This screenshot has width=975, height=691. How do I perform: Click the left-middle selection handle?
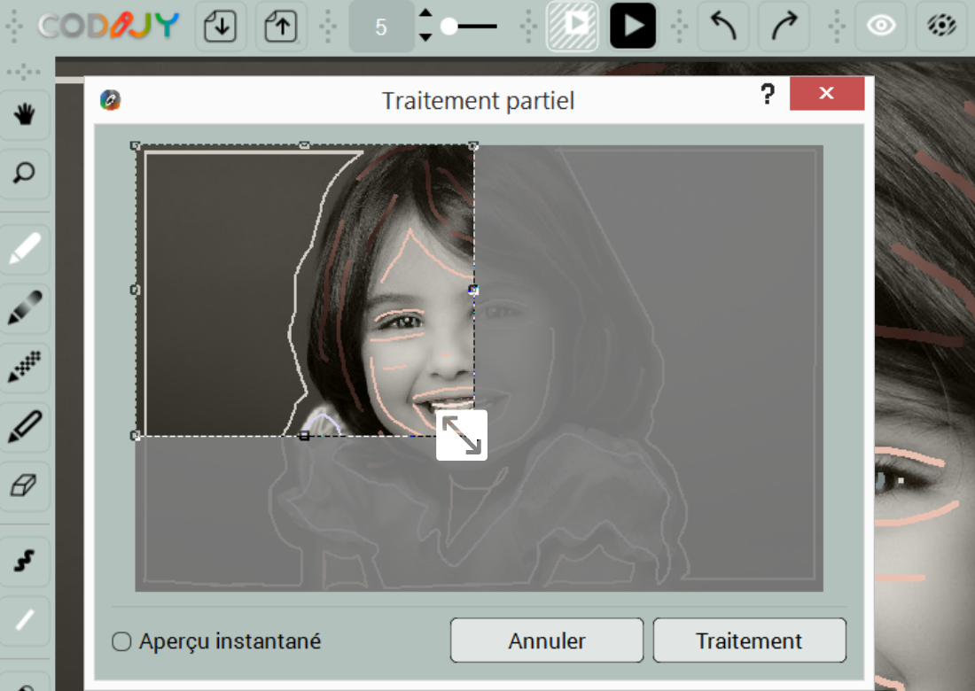click(135, 290)
